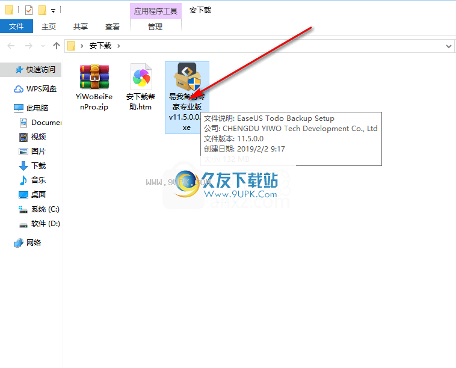456x368 pixels.
Task: Click the properties checkmark quick-access icon
Action: pyautogui.click(x=29, y=10)
